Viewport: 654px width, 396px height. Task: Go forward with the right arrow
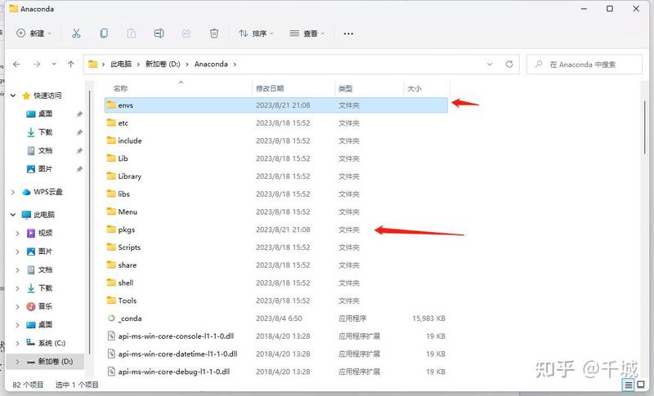pyautogui.click(x=37, y=65)
